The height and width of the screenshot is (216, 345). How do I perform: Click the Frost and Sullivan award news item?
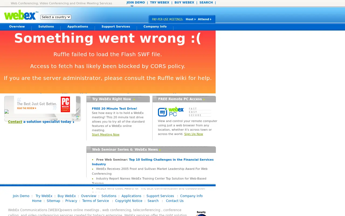(x=150, y=171)
